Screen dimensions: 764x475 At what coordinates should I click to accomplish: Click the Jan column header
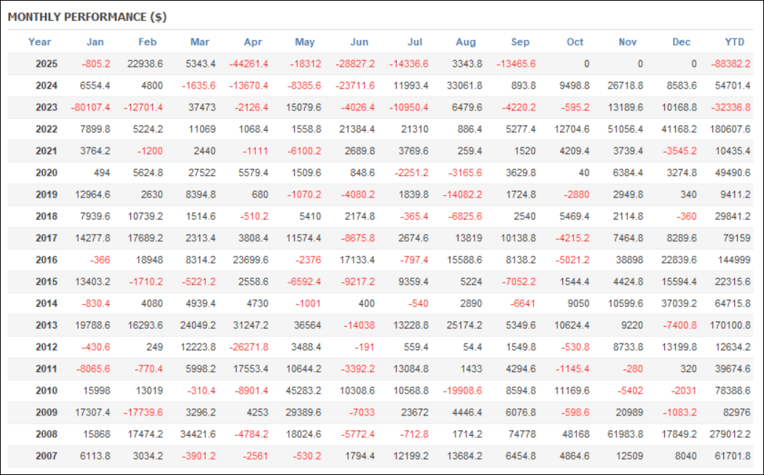(x=95, y=42)
